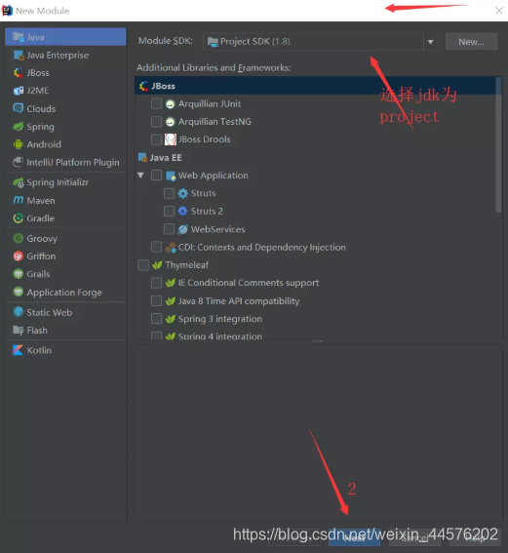The height and width of the screenshot is (553, 508).
Task: Check the Struts checkbox
Action: point(170,193)
